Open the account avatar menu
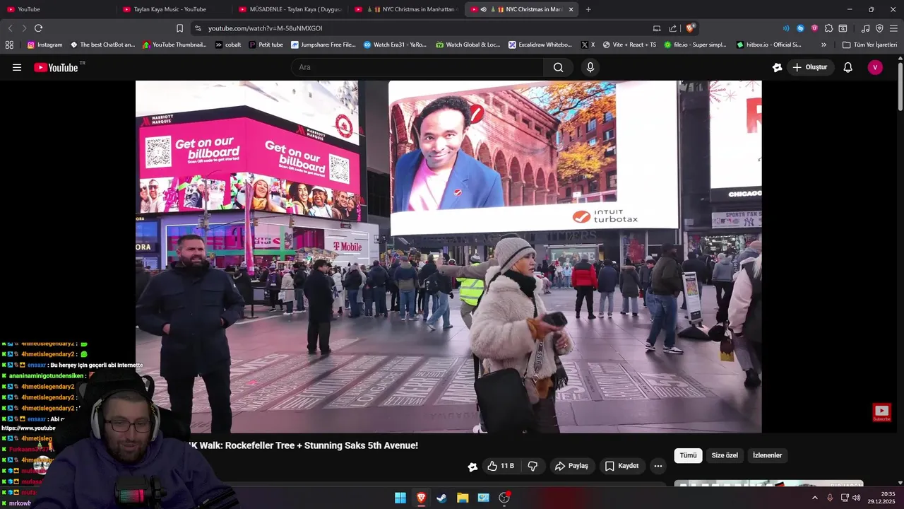Viewport: 904px width, 509px height. coord(875,67)
